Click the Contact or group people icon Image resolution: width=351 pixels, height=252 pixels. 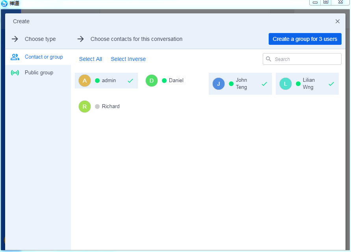coord(15,57)
